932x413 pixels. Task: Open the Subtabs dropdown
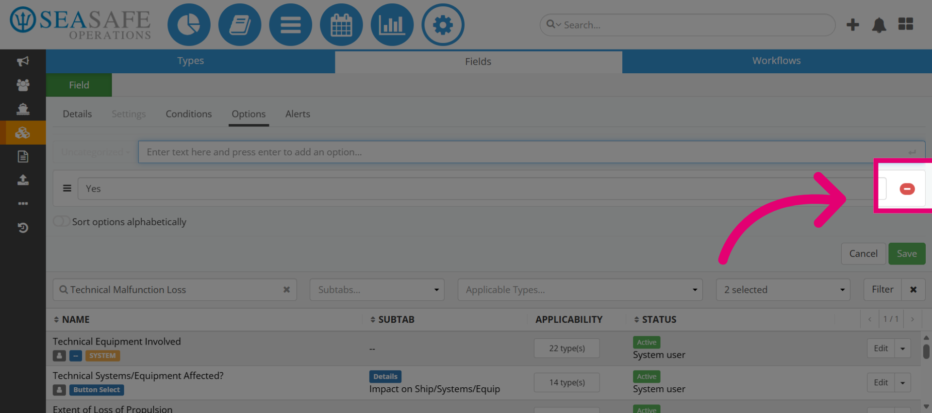(377, 290)
